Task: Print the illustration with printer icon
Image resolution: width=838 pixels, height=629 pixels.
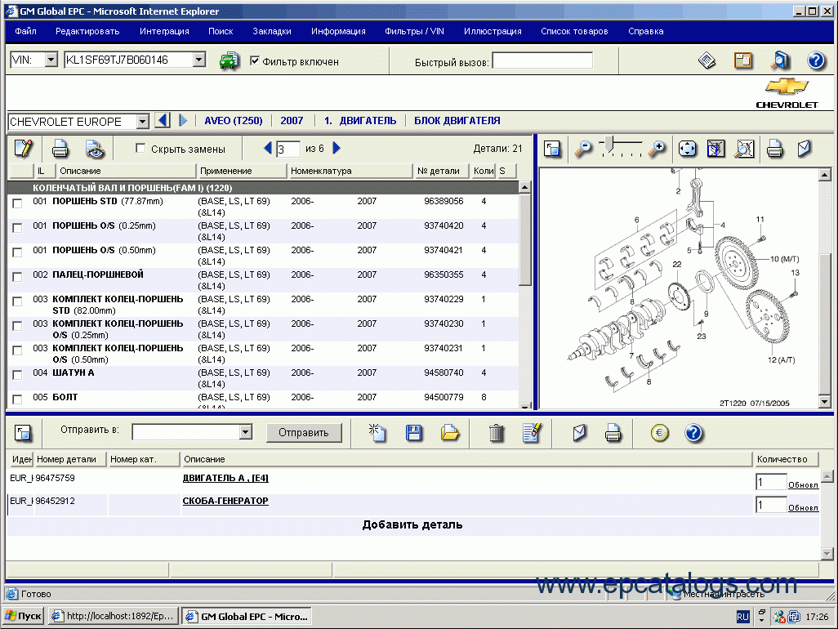Action: (775, 149)
